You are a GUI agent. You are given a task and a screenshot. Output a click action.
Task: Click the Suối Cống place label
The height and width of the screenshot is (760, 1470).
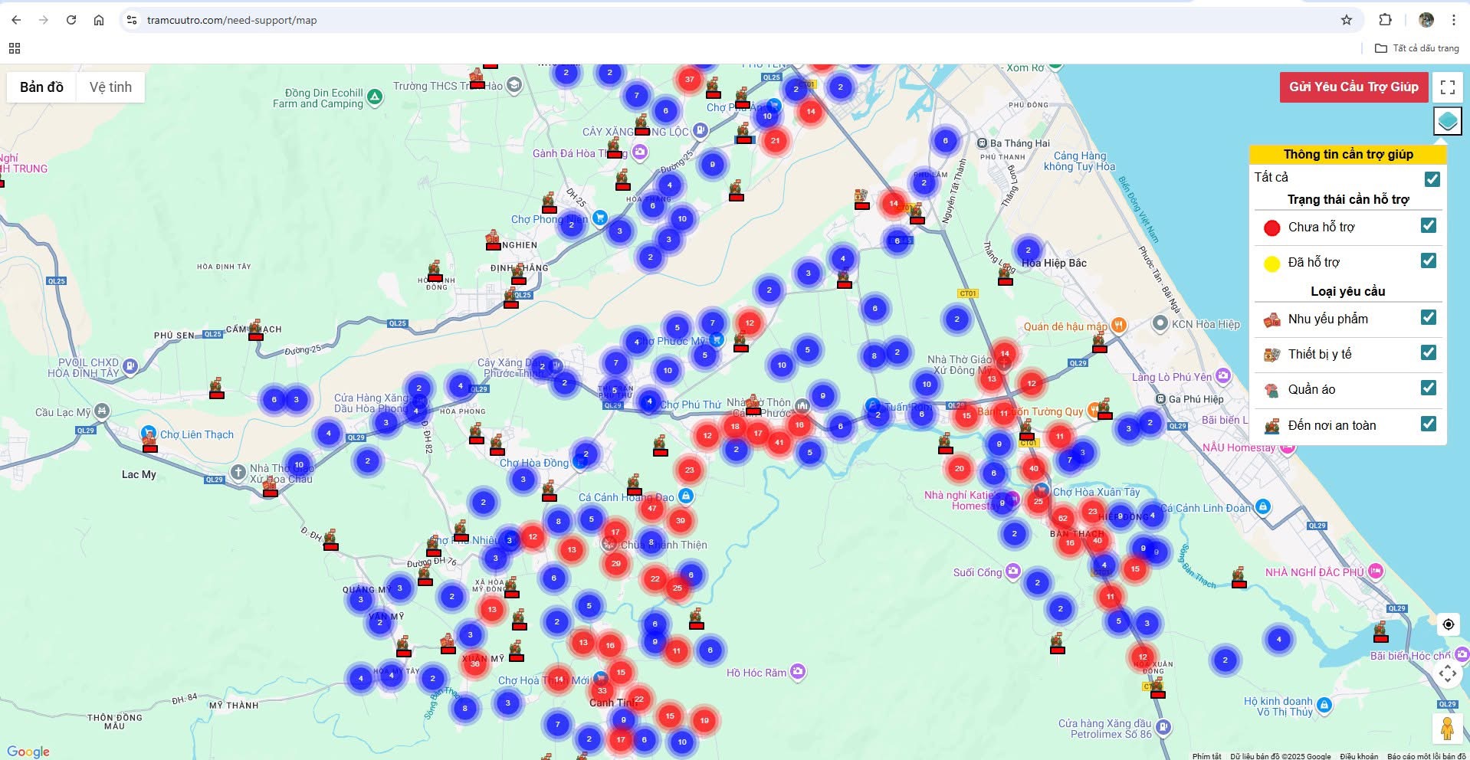click(977, 572)
